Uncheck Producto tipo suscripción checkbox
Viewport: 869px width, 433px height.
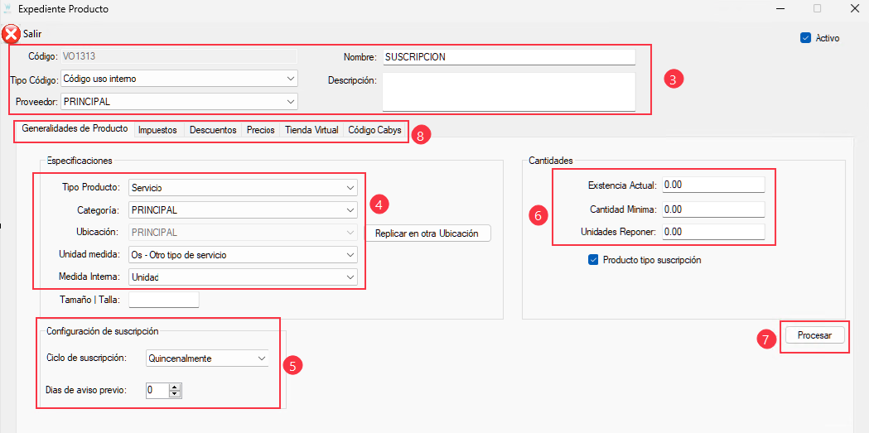click(593, 260)
